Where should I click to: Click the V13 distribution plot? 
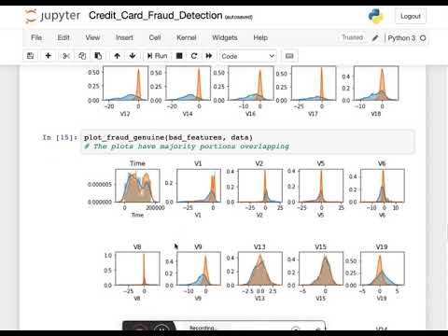tap(260, 269)
